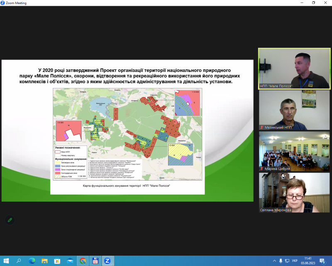Open the clock showing 11:41
This screenshot has height=266, width=332.
click(308, 261)
